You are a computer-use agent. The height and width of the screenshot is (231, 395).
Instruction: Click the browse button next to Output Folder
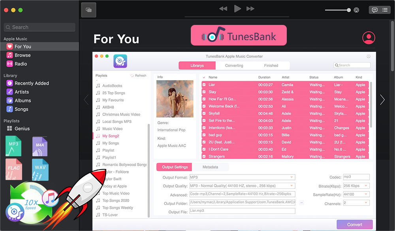301,202
